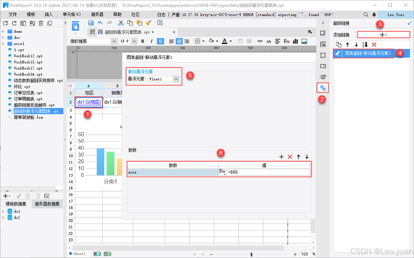Click the Cut scissors icon

coord(121,23)
